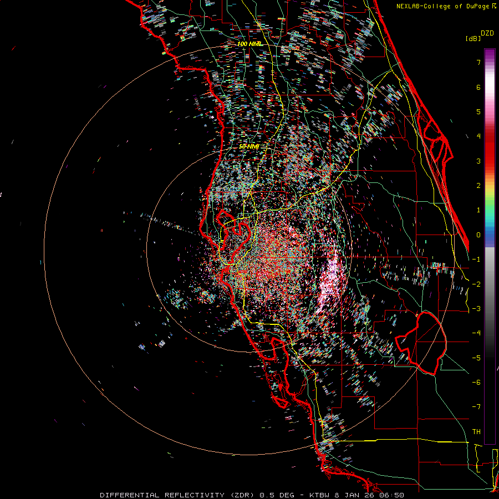This screenshot has height=499, width=499.
Task: Click the 06:50 timestamp
Action: [x=391, y=495]
